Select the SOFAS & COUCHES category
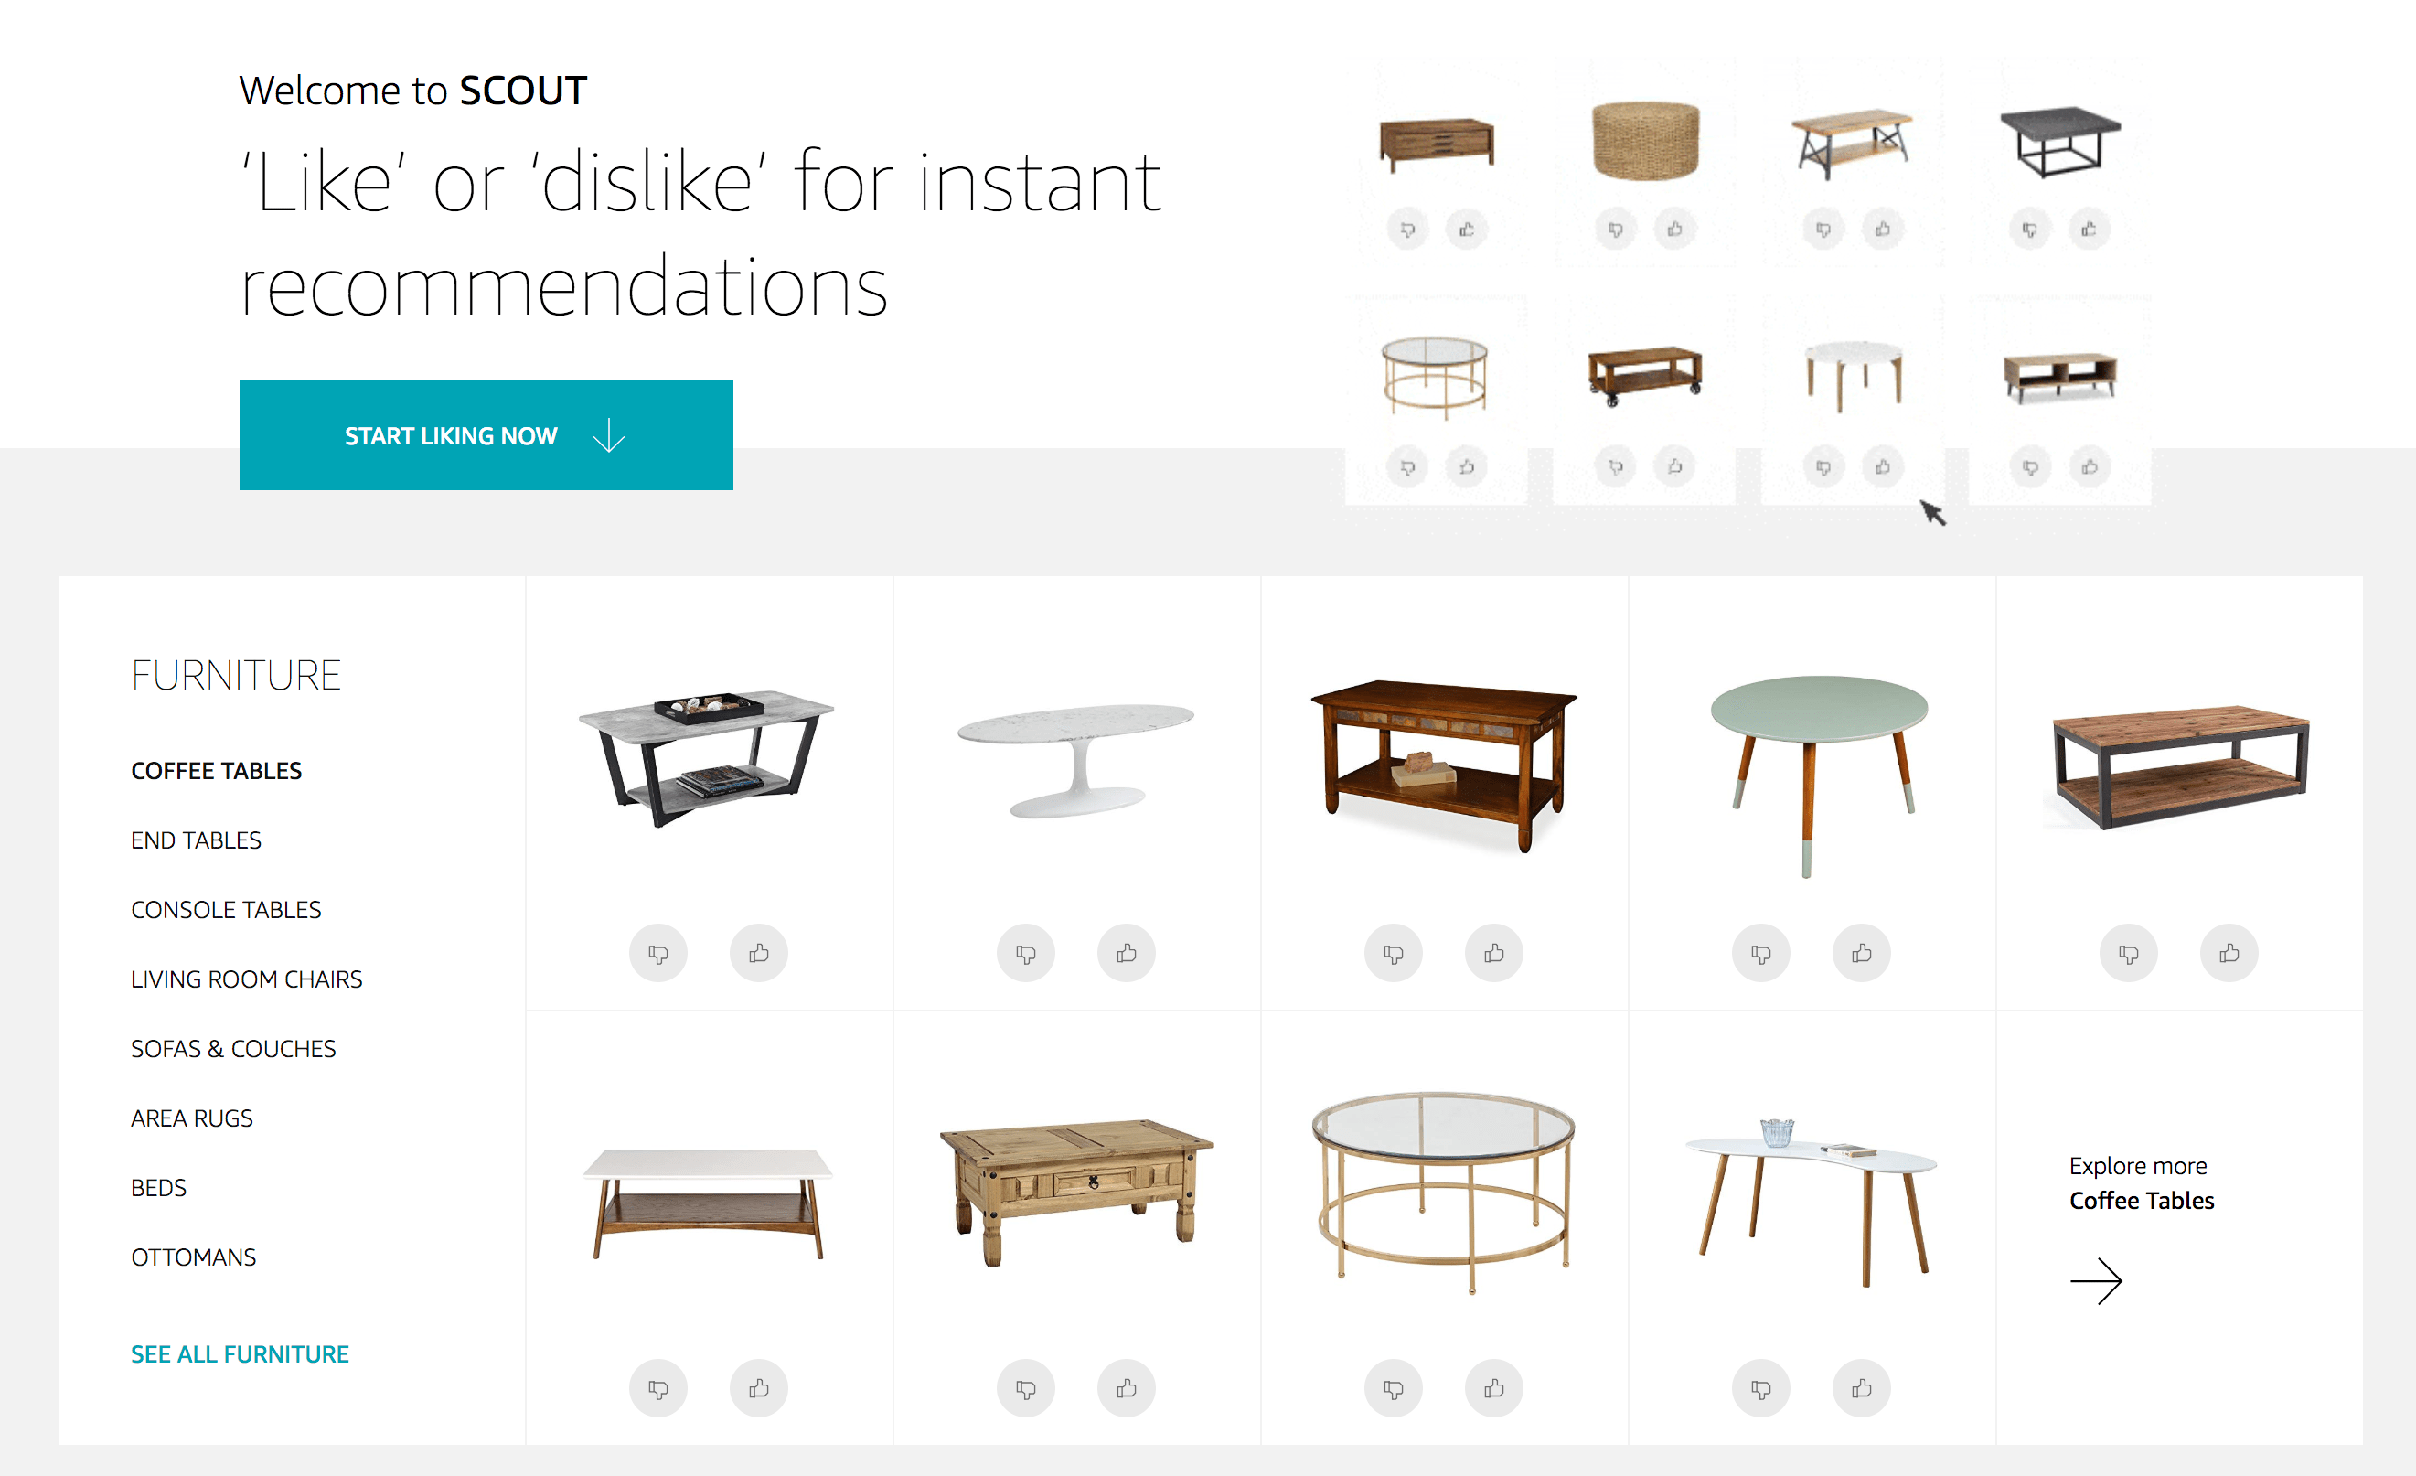Screen dimensions: 2416x1476 (232, 1047)
